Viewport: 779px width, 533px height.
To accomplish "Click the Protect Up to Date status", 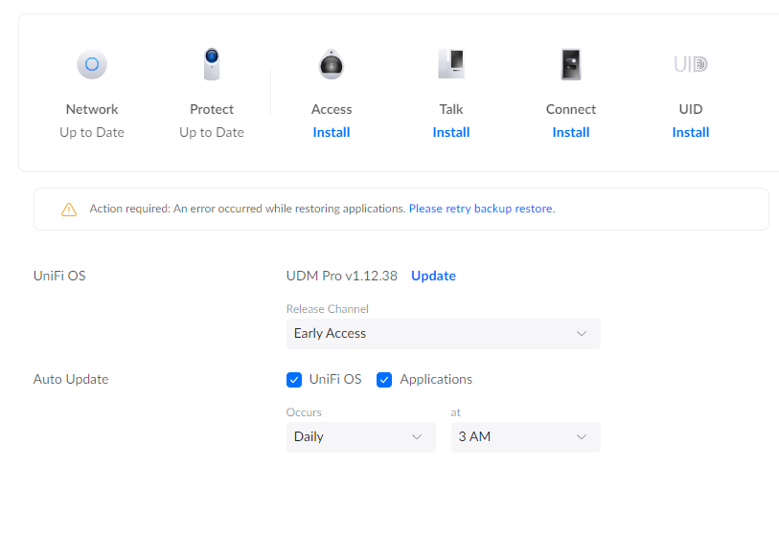I will 212,133.
